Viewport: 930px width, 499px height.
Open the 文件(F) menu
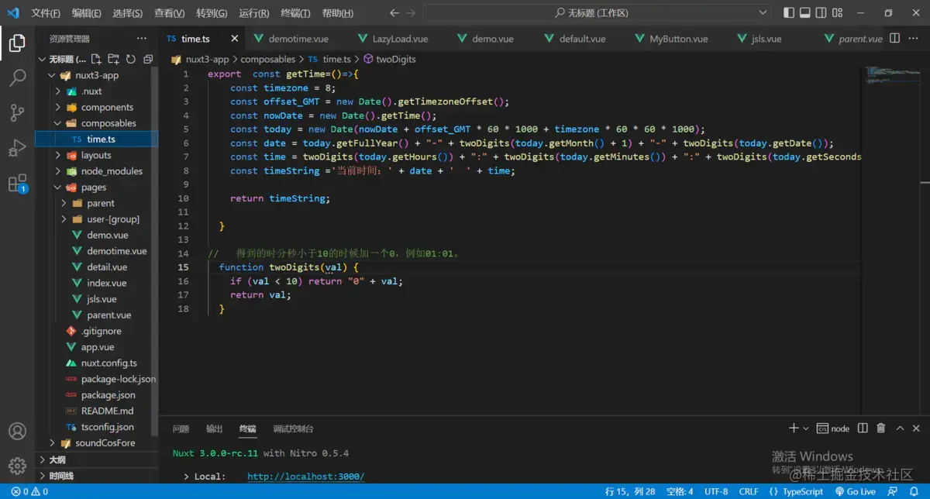[46, 13]
